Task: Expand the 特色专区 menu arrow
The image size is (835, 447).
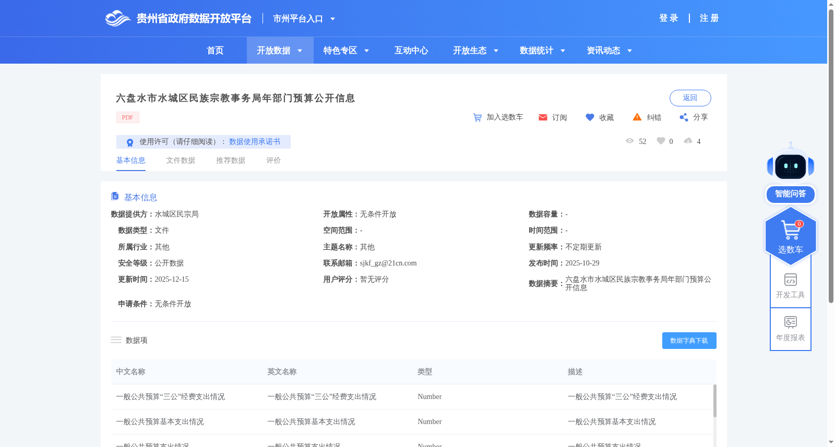Action: [366, 51]
